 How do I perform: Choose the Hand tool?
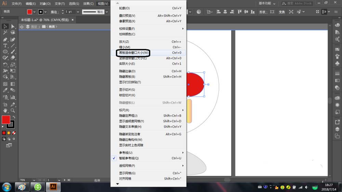pos(5,111)
